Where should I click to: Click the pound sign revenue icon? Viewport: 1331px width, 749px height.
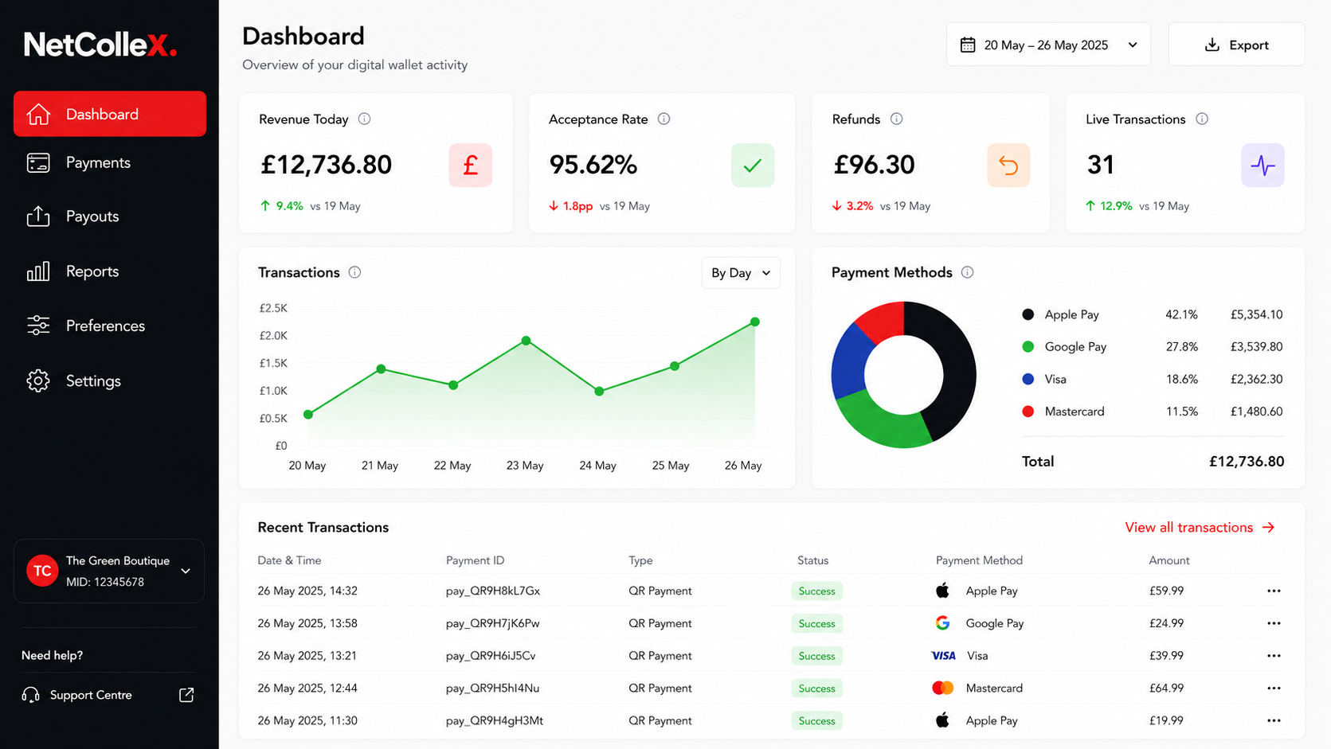click(470, 165)
